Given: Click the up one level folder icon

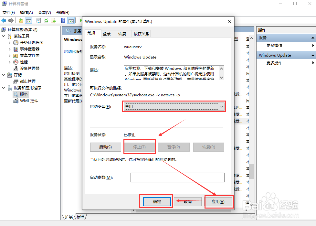Looking at the screenshot, I should coord(21,20).
